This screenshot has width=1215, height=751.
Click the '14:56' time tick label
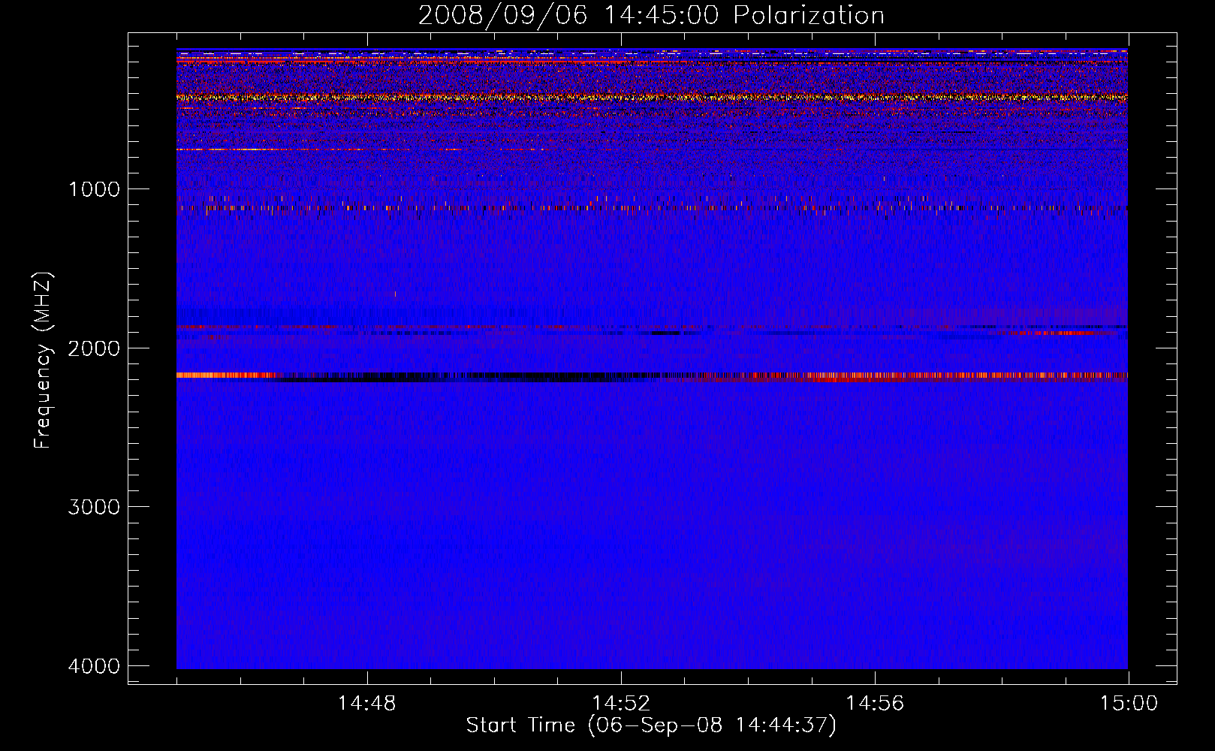pyautogui.click(x=875, y=704)
